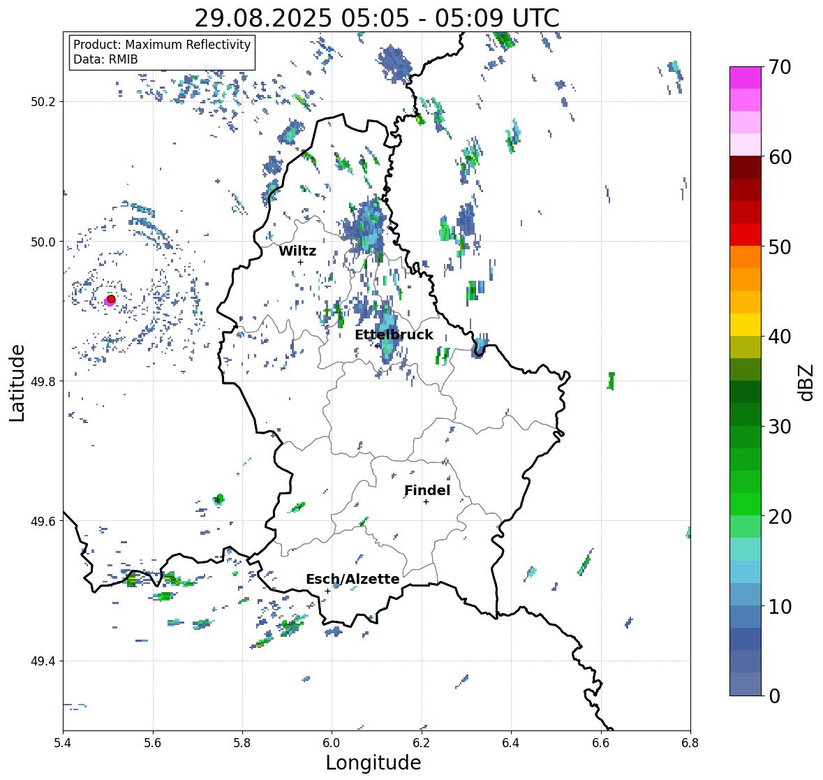Click the 50 tick on the colorbar
This screenshot has width=823, height=780.
point(780,246)
